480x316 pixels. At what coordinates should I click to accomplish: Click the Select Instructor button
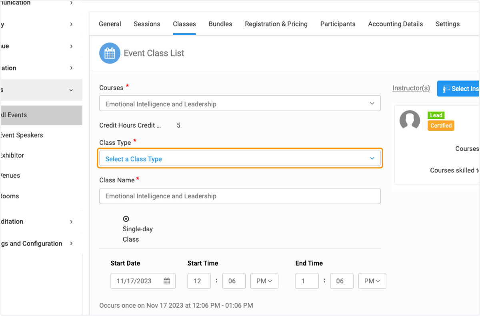pyautogui.click(x=458, y=88)
